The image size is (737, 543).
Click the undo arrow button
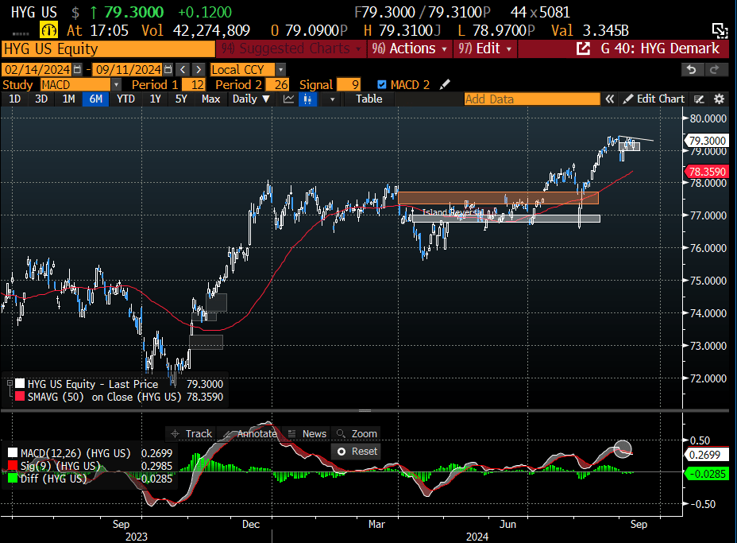coord(692,70)
